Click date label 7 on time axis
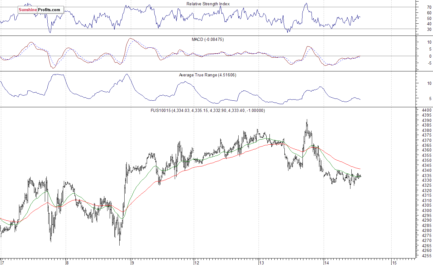This screenshot has width=433, height=265. pos(2,263)
